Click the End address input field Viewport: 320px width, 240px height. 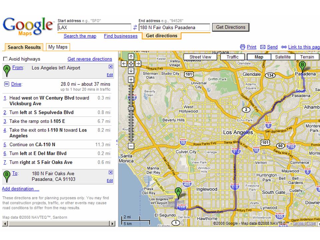[x=174, y=27]
